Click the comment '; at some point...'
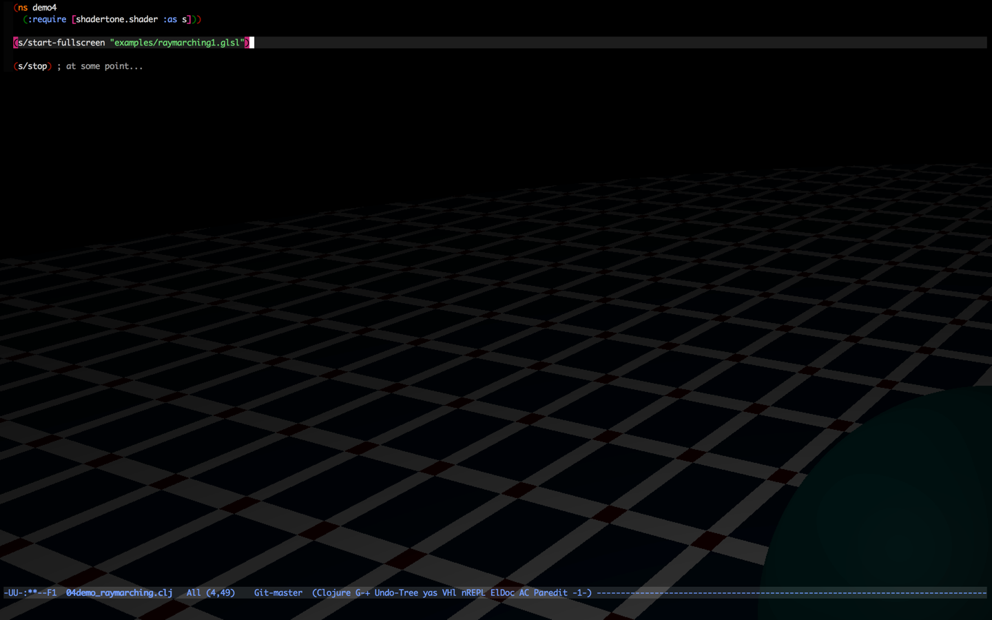 [x=101, y=66]
